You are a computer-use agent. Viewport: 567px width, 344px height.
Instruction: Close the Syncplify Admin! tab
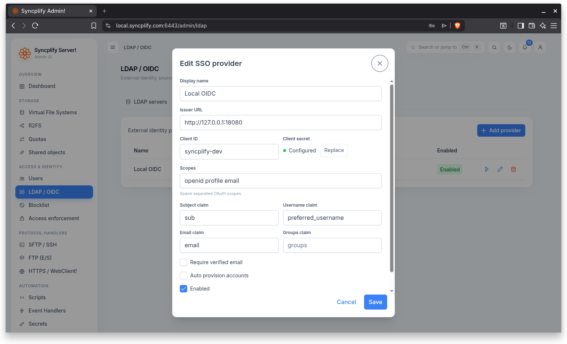click(91, 11)
